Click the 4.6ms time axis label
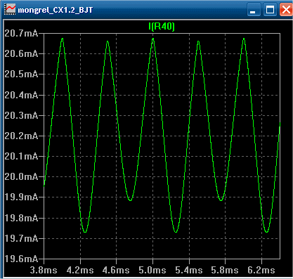The image size is (293, 279). tap(116, 270)
